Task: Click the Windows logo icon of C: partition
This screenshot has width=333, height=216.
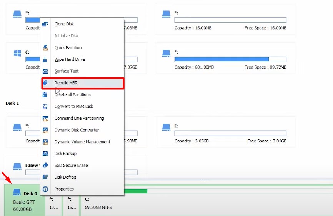Action: (x=17, y=53)
